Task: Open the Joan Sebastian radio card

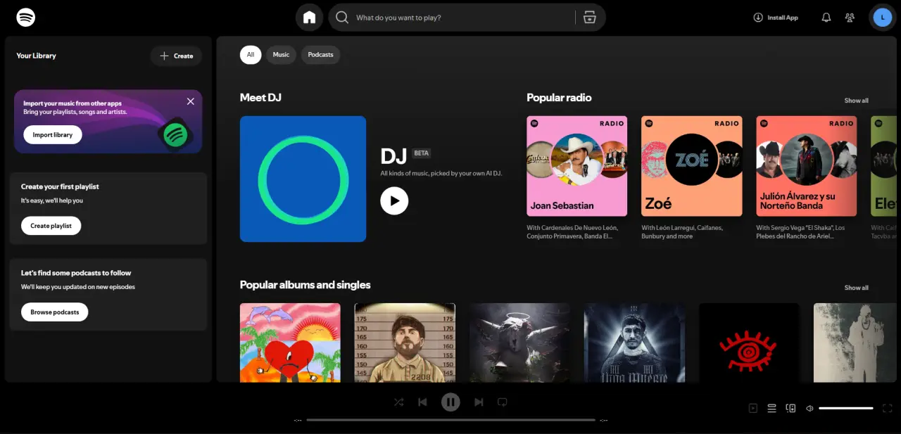Action: [x=576, y=179]
